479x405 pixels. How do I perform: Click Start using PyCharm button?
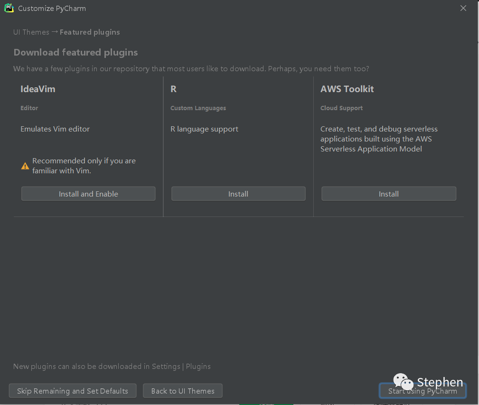click(423, 391)
